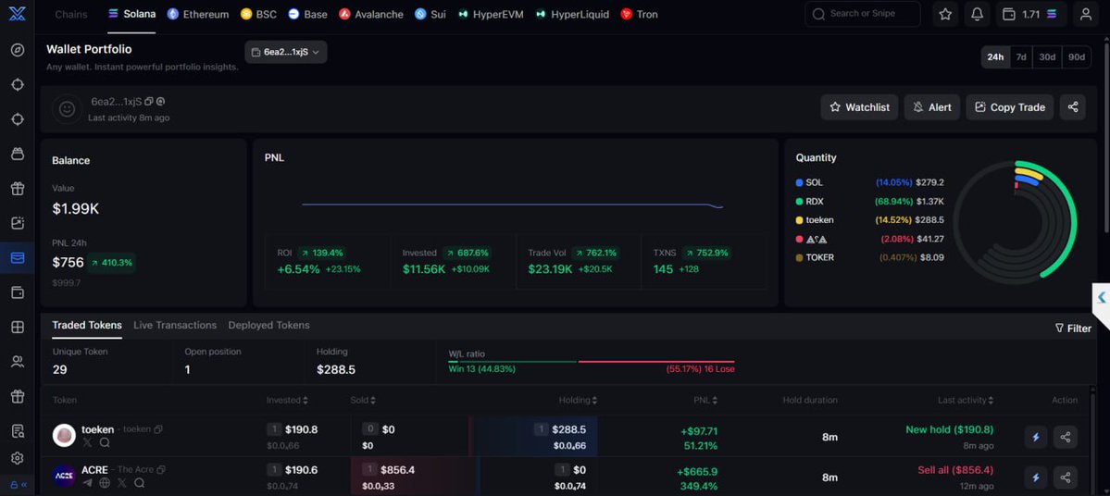Open the settings gear in sidebar
Screen dimensions: 1110x496
[18, 458]
